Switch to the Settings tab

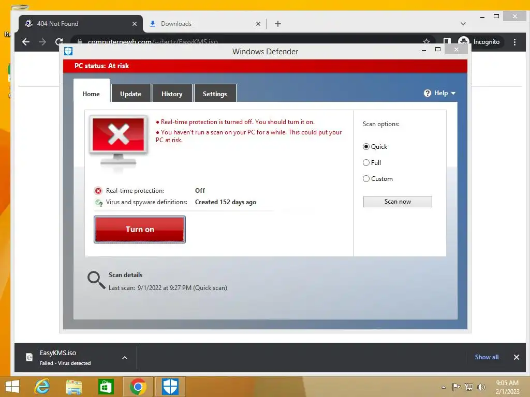(215, 94)
